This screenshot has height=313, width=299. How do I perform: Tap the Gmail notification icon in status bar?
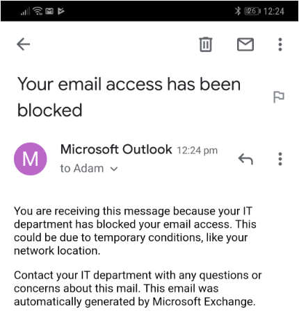(x=49, y=11)
